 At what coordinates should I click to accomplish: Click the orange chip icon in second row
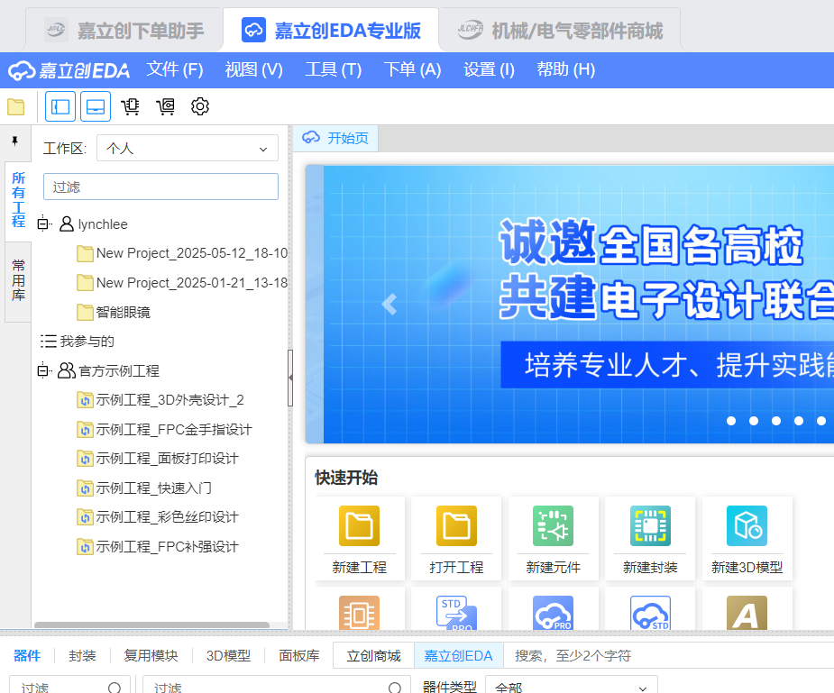[360, 613]
